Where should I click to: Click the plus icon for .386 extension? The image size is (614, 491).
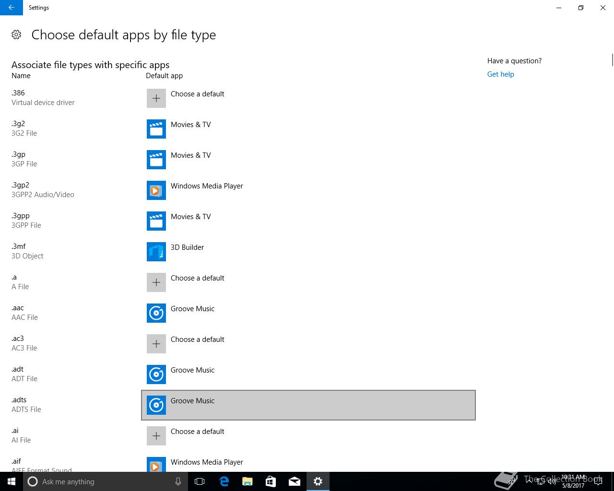pyautogui.click(x=156, y=98)
